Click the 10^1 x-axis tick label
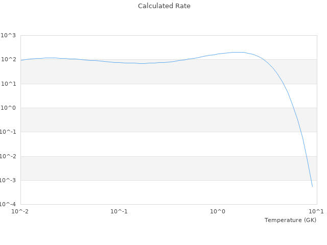Screen dimensions: 327x245 tap(316, 211)
